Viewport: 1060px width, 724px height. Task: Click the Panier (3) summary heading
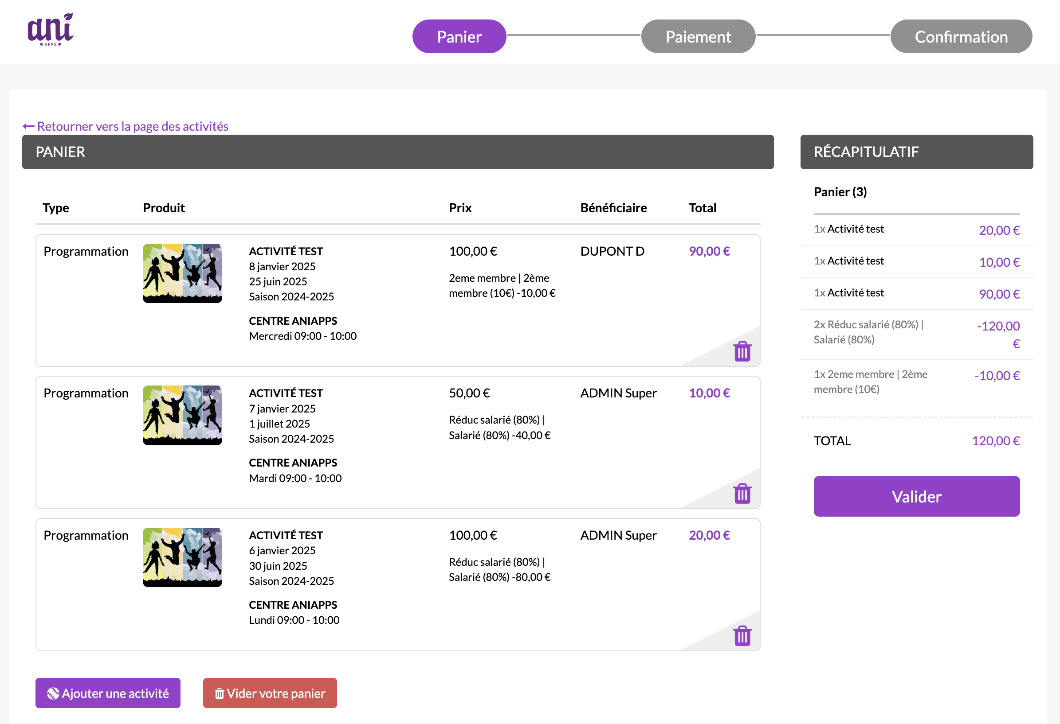coord(840,192)
